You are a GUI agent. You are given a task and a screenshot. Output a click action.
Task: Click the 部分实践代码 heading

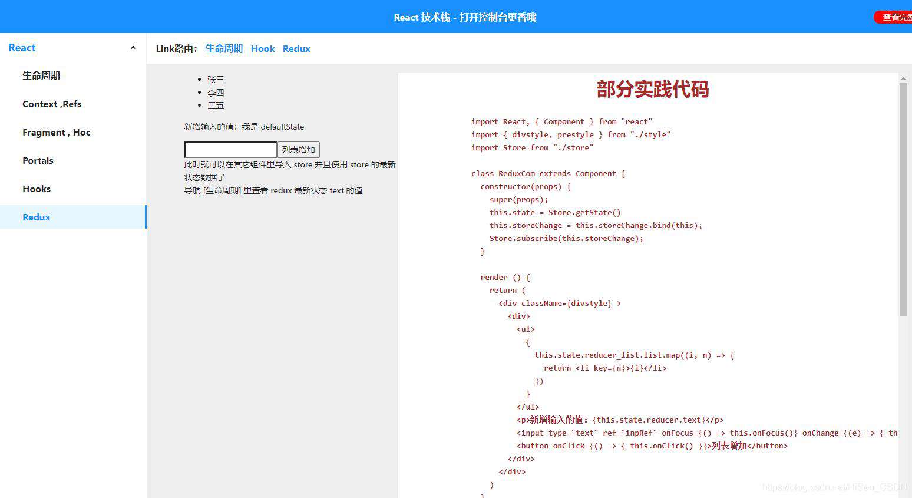point(652,90)
